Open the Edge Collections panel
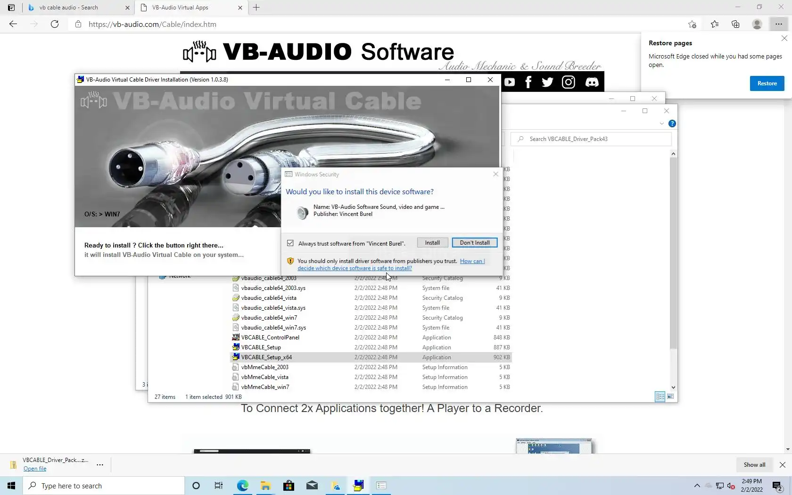The width and height of the screenshot is (792, 495). 735,24
